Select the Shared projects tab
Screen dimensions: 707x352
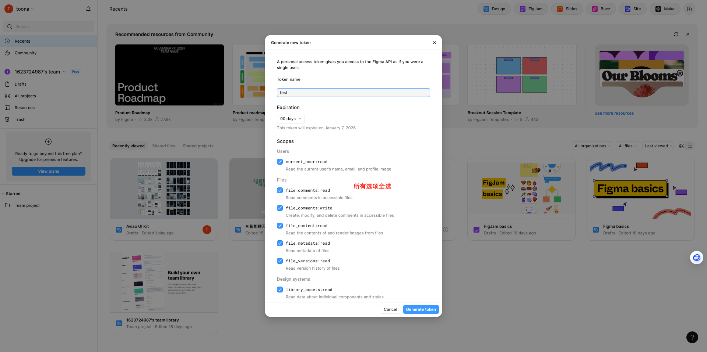click(x=198, y=146)
